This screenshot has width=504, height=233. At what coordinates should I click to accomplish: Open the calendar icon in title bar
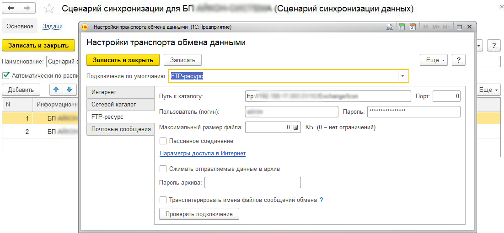pyautogui.click(x=413, y=27)
